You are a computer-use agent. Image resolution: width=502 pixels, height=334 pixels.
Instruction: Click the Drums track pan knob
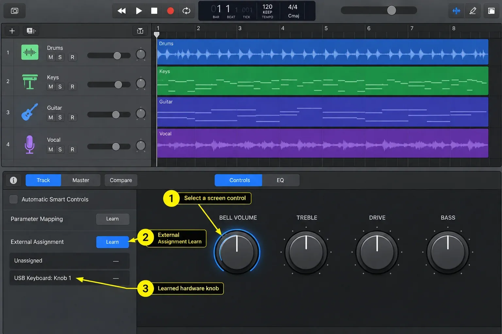(x=141, y=54)
